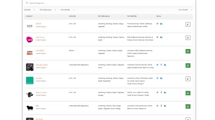This screenshot has height=120, width=215.
Task: Click the BBH black sheep logo thumbnail
Action: [30, 108]
